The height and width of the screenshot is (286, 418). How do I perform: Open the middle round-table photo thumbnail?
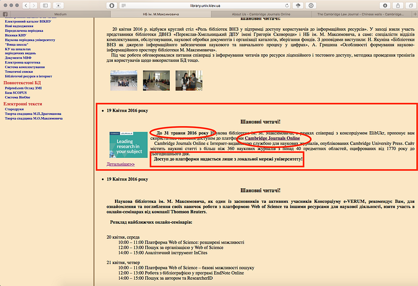point(156,81)
